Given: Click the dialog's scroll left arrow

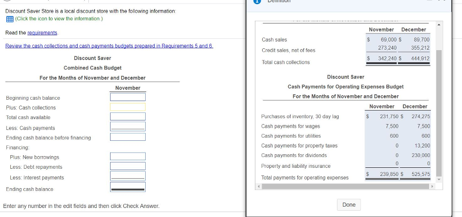Looking at the screenshot, I should (259, 186).
